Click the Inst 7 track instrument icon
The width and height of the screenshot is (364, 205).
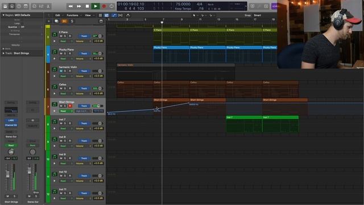coord(55,121)
